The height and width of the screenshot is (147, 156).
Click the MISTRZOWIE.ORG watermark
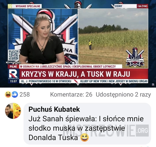tap(106, 130)
